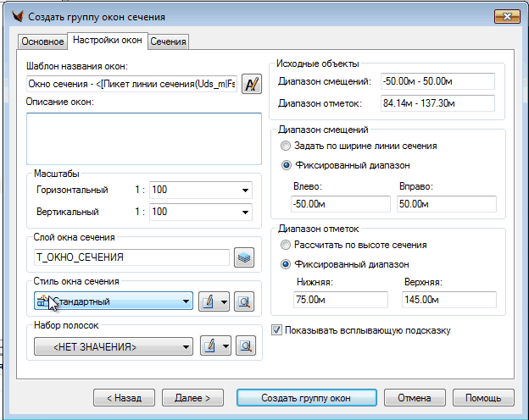Switch to the Сечения tab
The image size is (529, 420).
click(168, 41)
